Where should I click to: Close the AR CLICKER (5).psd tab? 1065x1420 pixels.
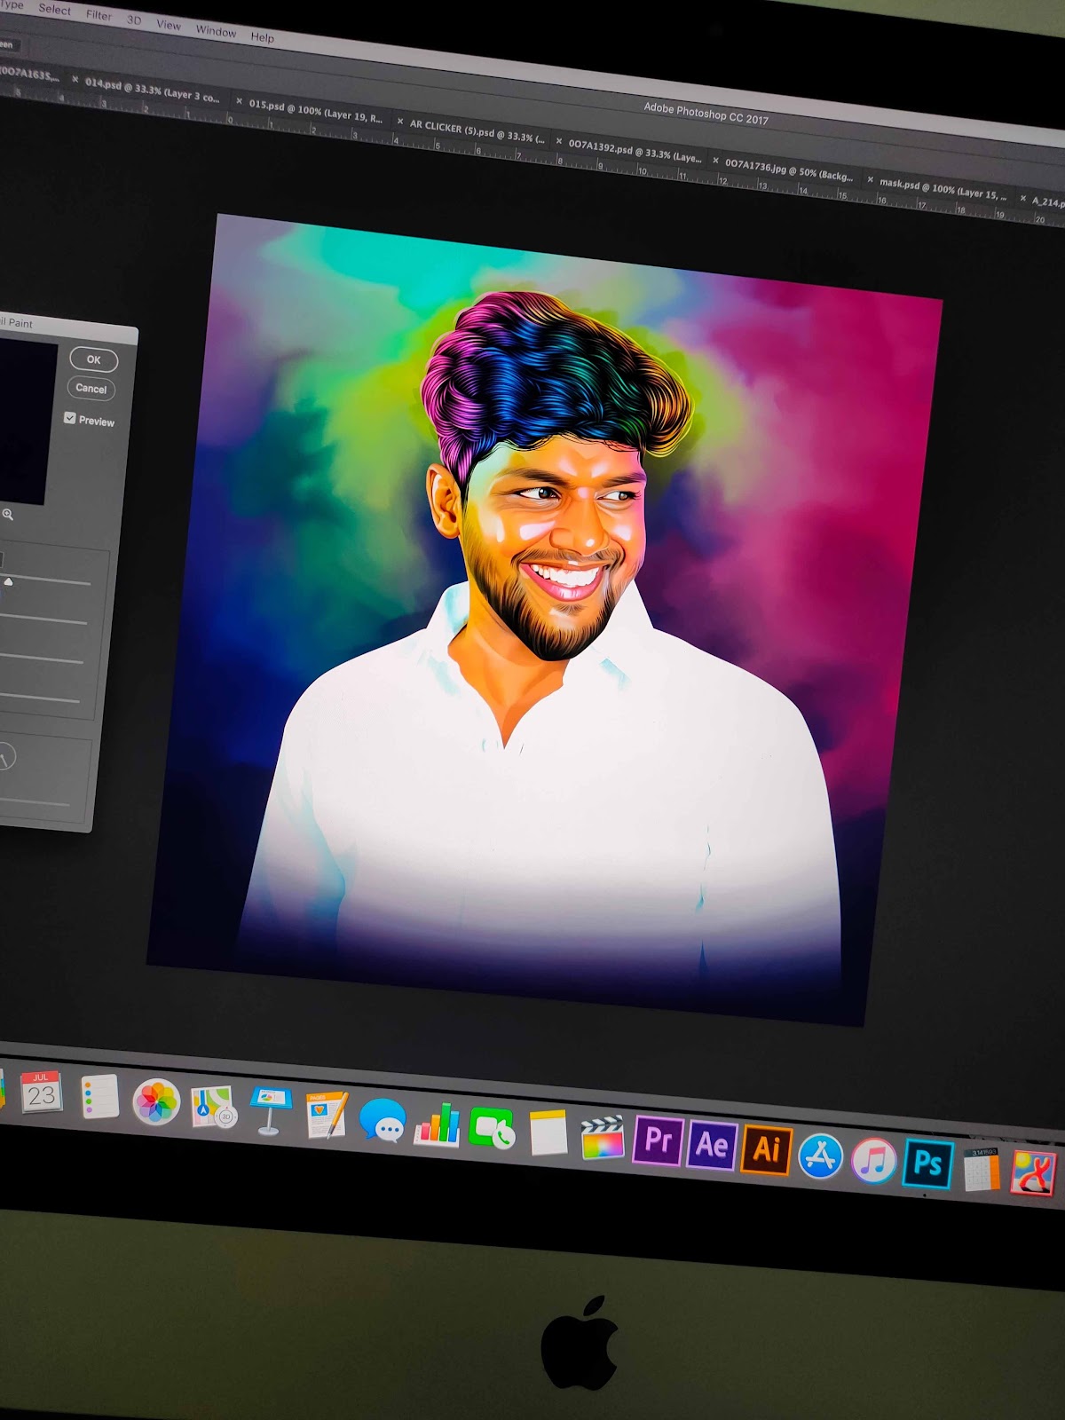(400, 122)
